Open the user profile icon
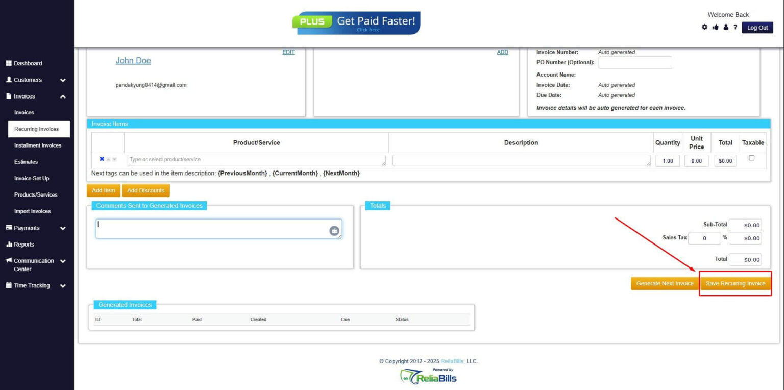The width and height of the screenshot is (784, 390). click(x=725, y=27)
